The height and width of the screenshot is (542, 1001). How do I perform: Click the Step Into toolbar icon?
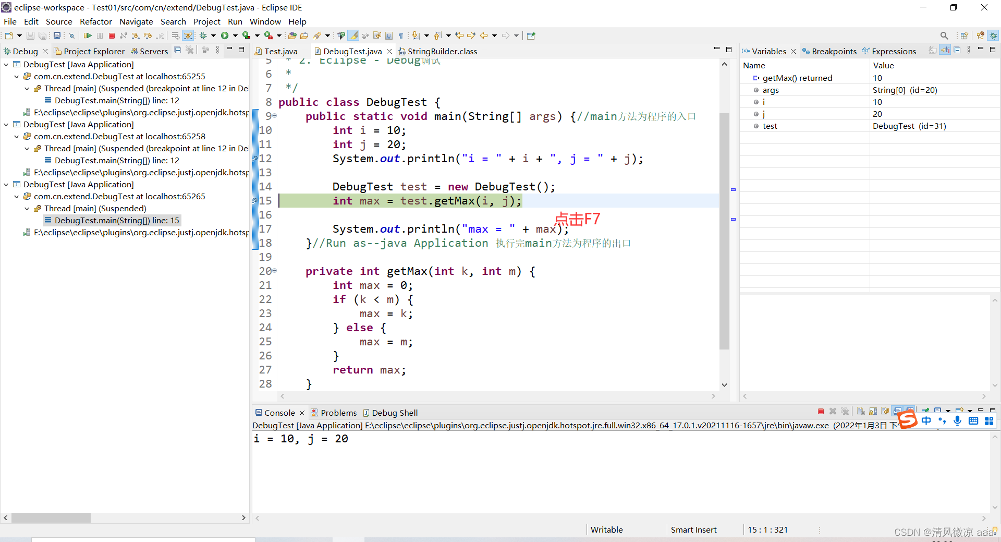[136, 35]
